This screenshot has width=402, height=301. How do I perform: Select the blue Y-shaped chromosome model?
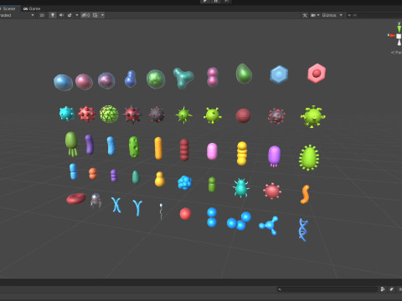[x=137, y=207]
